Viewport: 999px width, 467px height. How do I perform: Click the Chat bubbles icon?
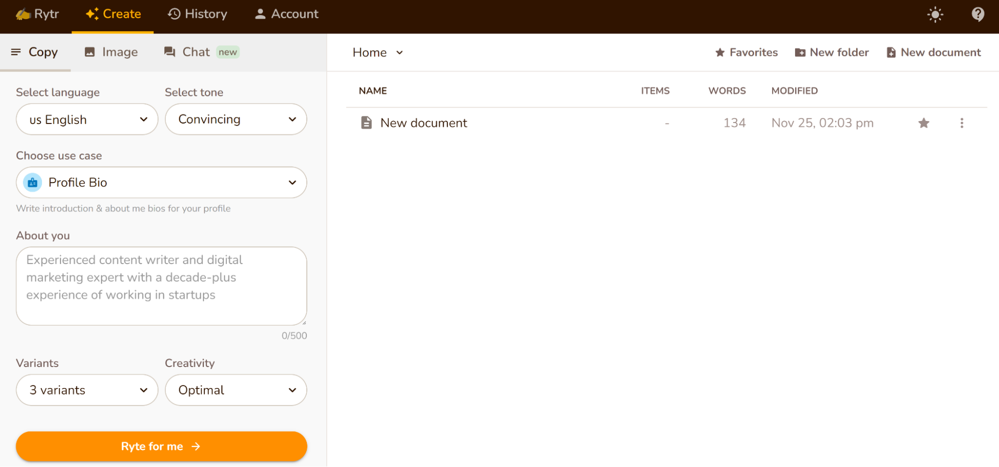pos(170,52)
